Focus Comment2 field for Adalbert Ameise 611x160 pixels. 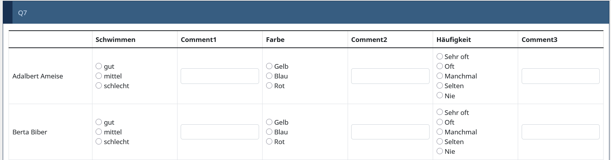[390, 76]
